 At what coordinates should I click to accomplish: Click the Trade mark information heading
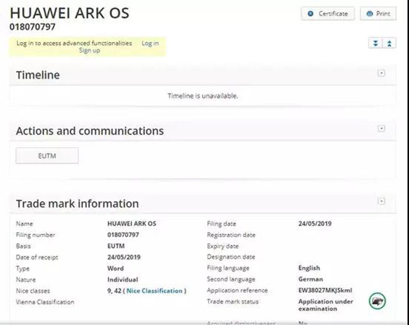click(x=77, y=204)
